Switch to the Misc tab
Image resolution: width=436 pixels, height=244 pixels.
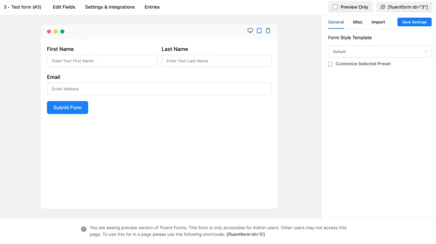coord(358,22)
